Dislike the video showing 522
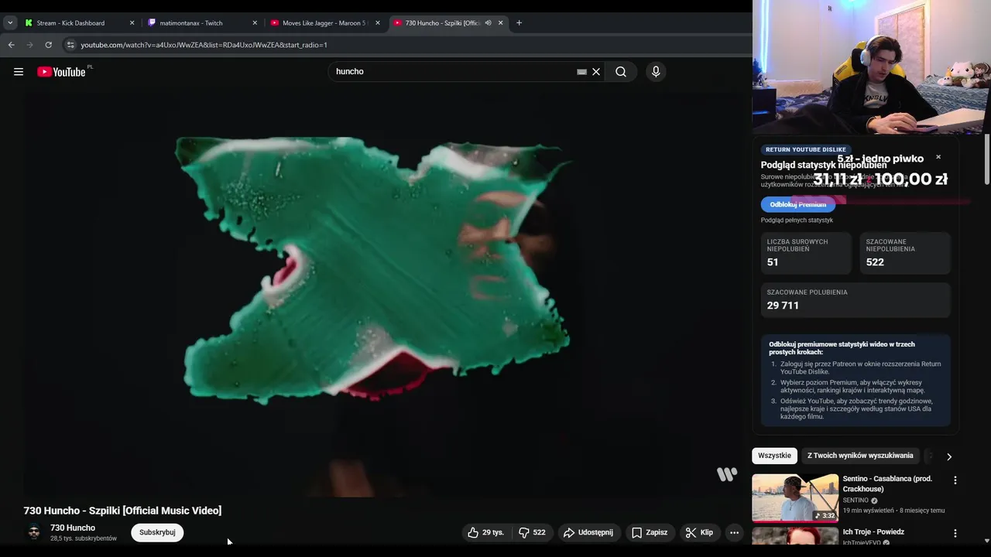This screenshot has height=557, width=991. coord(532,532)
